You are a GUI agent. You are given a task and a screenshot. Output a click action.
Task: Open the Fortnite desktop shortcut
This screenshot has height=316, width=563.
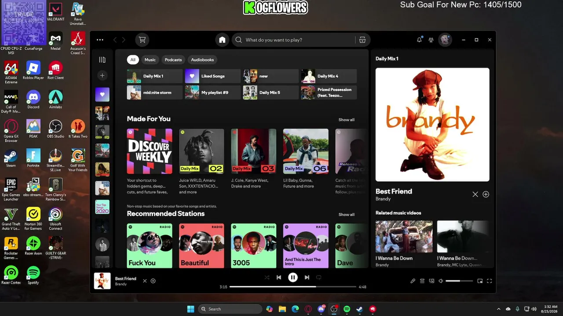click(33, 158)
